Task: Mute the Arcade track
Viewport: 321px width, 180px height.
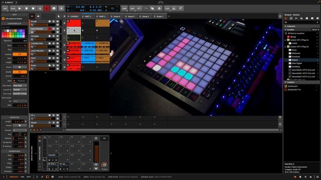Action: (x=58, y=21)
